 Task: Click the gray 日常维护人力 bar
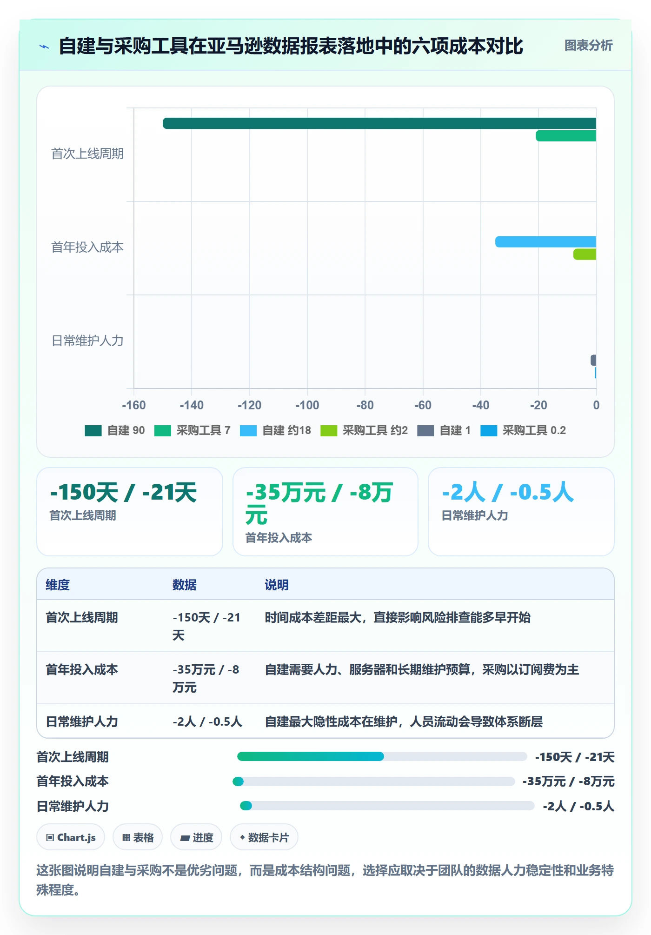(x=593, y=360)
